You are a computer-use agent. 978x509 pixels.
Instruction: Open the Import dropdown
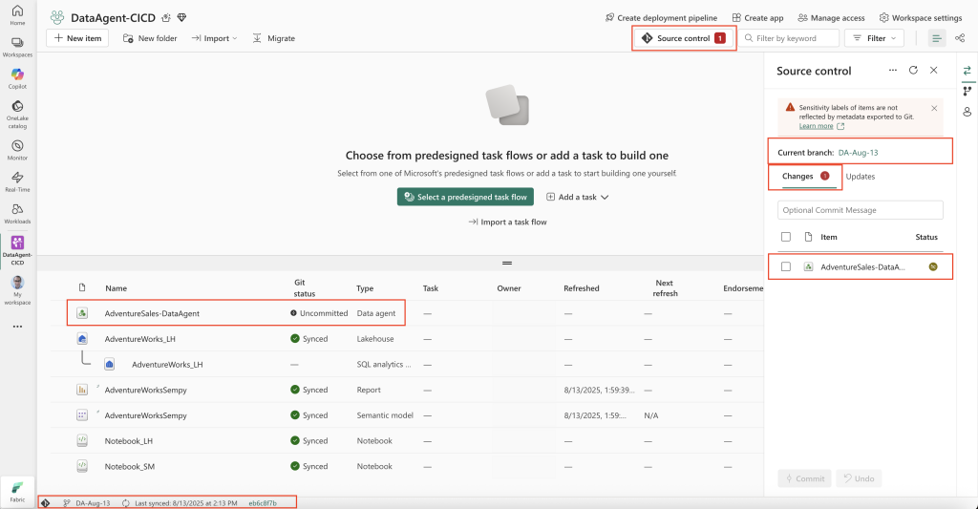[x=214, y=38]
